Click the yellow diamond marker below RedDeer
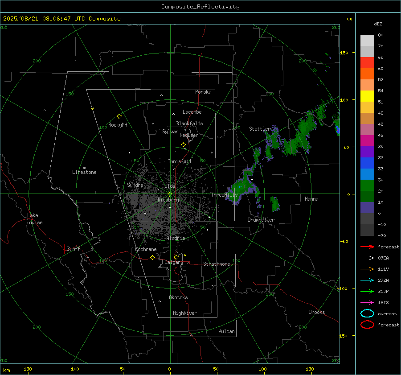The height and width of the screenshot is (375, 401). tap(183, 145)
